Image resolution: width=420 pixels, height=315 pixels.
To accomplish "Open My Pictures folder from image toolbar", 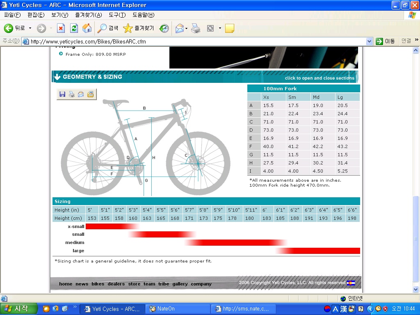I will 91,94.
